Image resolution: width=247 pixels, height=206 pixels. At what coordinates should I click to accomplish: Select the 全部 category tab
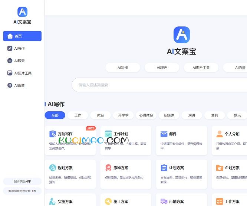pyautogui.click(x=55, y=115)
